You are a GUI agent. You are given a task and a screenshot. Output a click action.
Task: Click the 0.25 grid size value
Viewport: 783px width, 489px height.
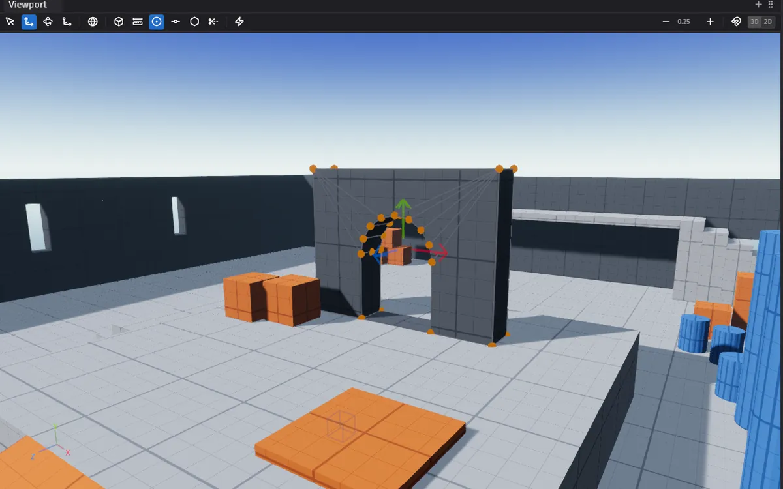pos(684,22)
